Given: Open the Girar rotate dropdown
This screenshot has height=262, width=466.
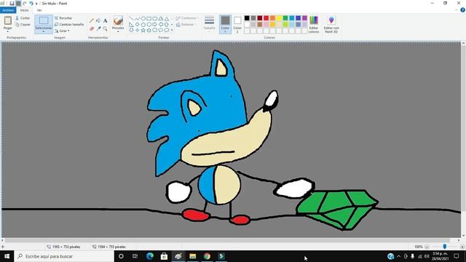Looking at the screenshot, I should (x=62, y=31).
